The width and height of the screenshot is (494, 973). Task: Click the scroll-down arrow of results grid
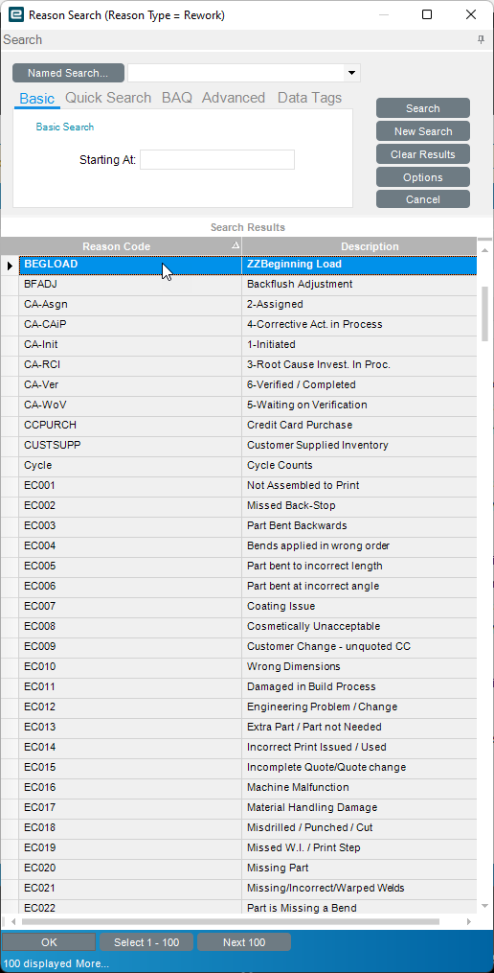click(x=485, y=906)
